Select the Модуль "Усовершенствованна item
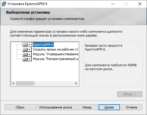This screenshot has width=147, height=115. 56,54
